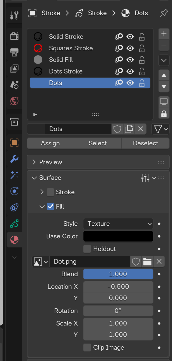Open the Tool properties tab
The image size is (172, 361).
pos(14,15)
